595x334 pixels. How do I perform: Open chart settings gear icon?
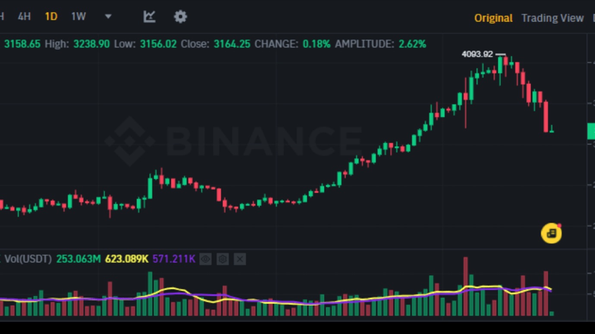tap(180, 17)
